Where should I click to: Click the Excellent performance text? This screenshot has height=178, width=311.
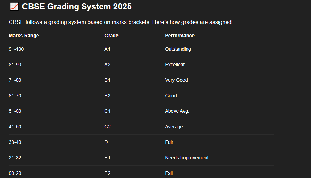pyautogui.click(x=175, y=65)
